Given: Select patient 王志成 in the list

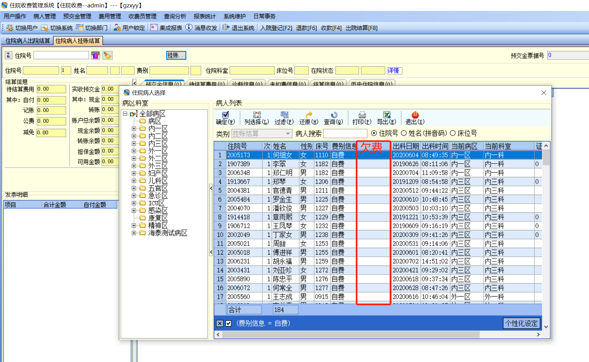Looking at the screenshot, I should (x=378, y=297).
